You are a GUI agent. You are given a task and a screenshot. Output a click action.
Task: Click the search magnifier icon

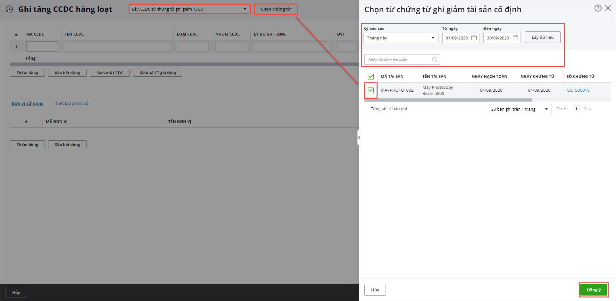(x=434, y=60)
